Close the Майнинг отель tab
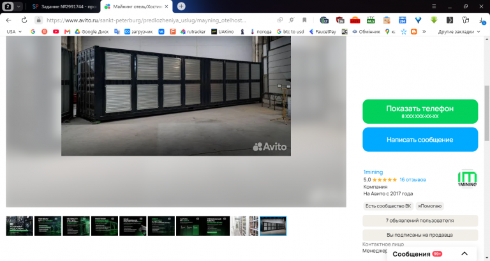Screen dimensions: 490x261 167,6
